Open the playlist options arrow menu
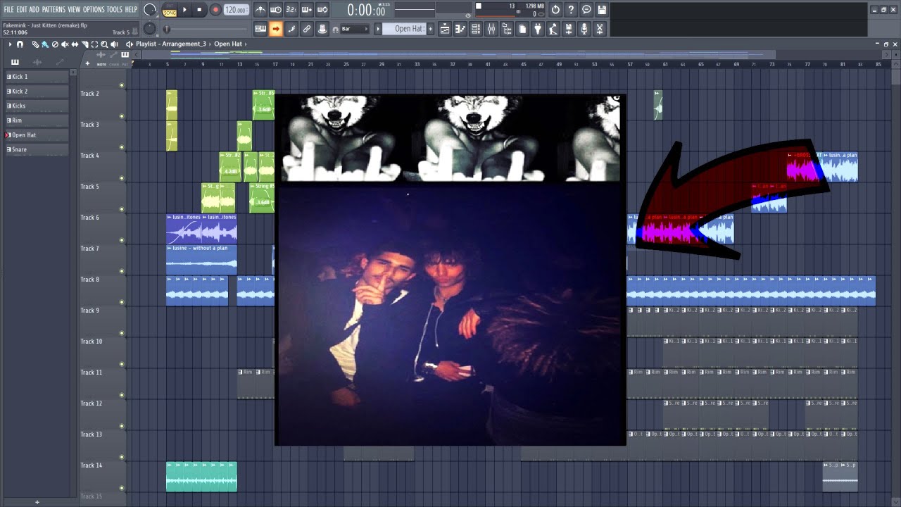Screen dimensions: 901x507 coord(10,44)
